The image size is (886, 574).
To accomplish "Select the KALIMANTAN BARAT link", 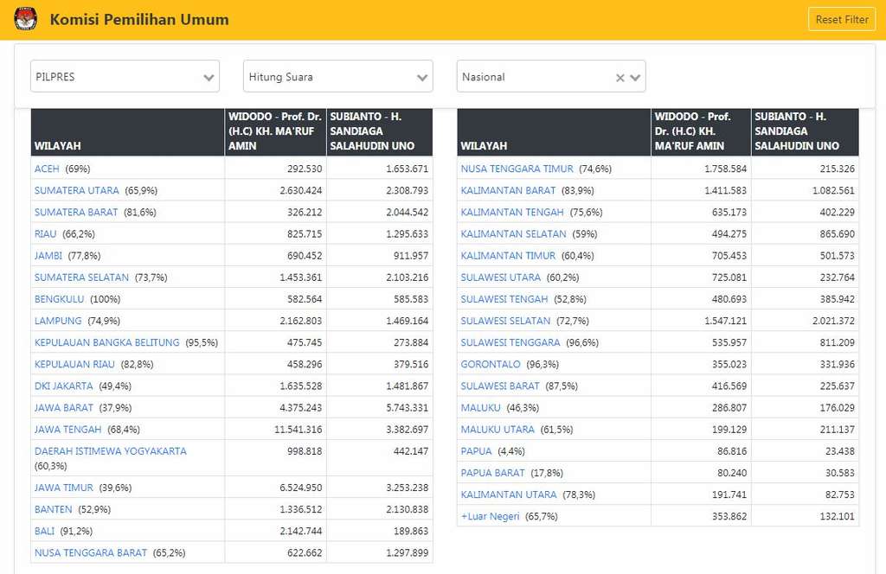I will 508,190.
